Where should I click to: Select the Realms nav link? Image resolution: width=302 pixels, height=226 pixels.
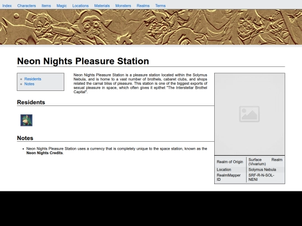coord(143,6)
